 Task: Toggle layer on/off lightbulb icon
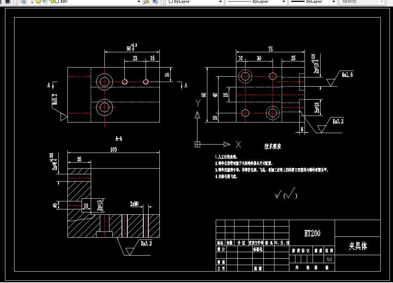pyautogui.click(x=32, y=1)
